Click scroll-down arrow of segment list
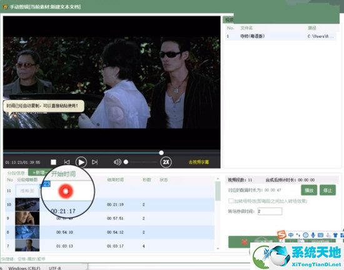Screen dimensions: 344x270 218,249
